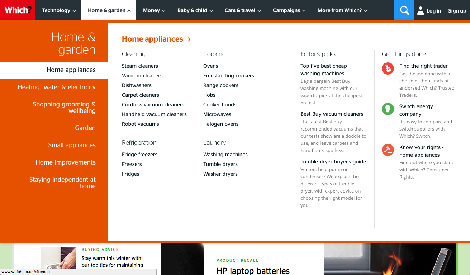
Task: Select Heating, water & electricity in sidebar
Action: pyautogui.click(x=57, y=87)
